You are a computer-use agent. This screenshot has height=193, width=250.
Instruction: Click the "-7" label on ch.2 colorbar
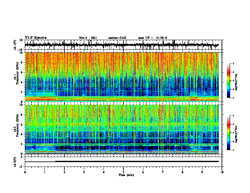coord(233,150)
